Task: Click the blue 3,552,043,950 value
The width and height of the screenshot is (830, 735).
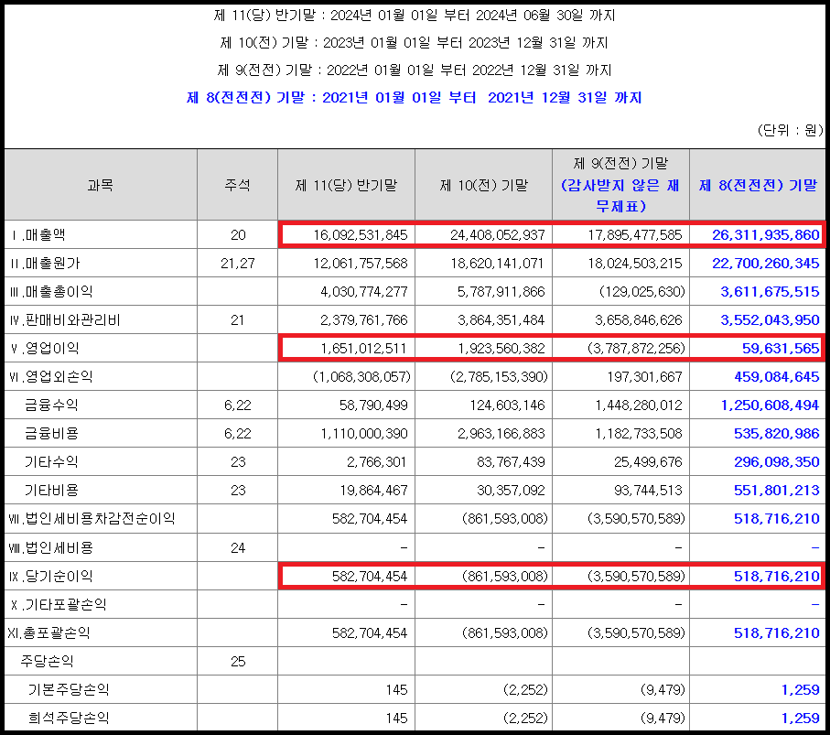Action: (x=770, y=319)
